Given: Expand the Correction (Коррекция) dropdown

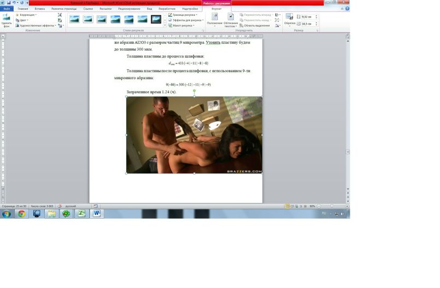Looking at the screenshot, I should [x=26, y=15].
